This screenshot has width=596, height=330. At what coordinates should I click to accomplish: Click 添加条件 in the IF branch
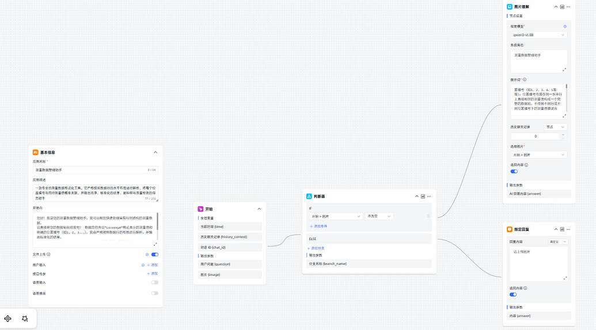[x=321, y=226]
